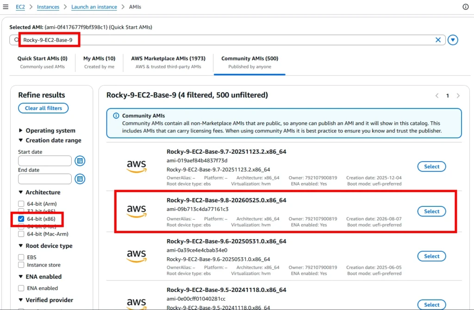474x310 pixels.
Task: Click Clear all filters button
Action: 43,108
